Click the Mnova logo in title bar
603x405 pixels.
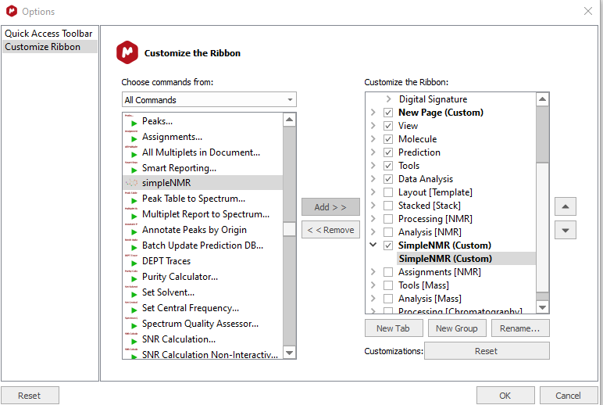point(12,11)
